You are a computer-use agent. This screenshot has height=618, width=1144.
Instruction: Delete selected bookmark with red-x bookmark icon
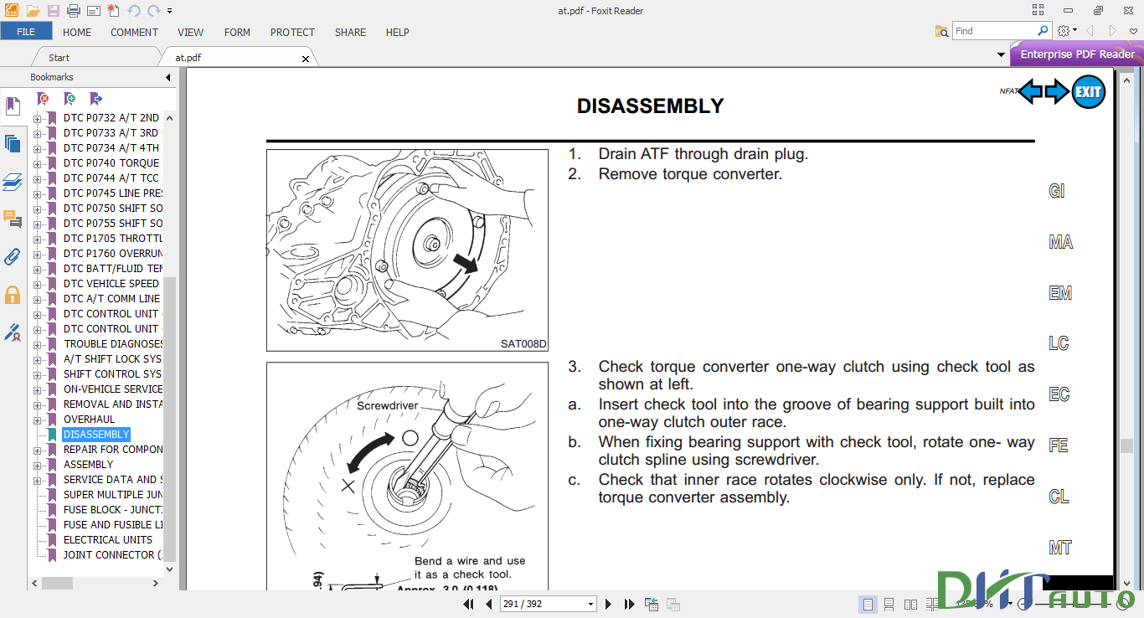point(44,99)
